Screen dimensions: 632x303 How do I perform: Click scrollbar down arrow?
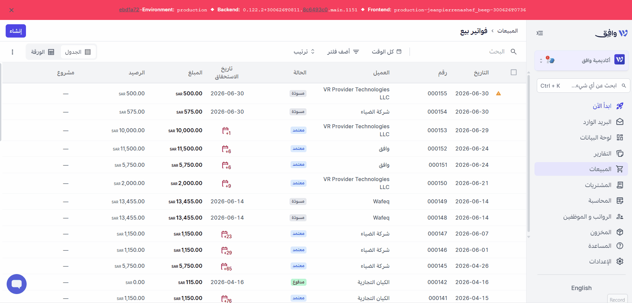click(x=528, y=237)
